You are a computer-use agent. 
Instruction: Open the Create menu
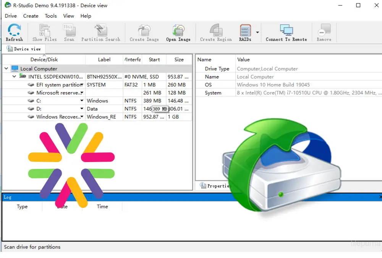(x=31, y=16)
